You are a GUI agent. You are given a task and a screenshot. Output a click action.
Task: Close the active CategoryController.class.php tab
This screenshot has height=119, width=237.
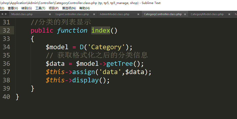pos(185,14)
